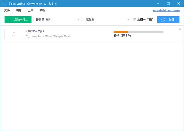Viewport: 184px width, 131px height.
Task: Open the 编辑 menu
Action: pyautogui.click(x=19, y=10)
